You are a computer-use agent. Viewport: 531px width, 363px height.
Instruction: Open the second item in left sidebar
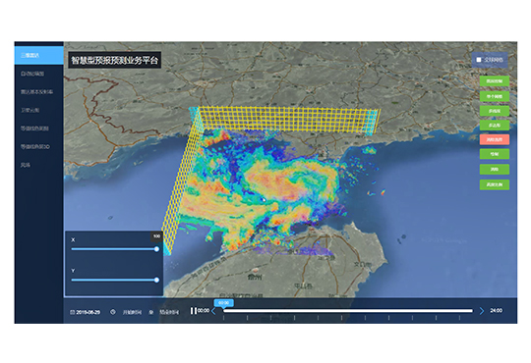click(39, 74)
